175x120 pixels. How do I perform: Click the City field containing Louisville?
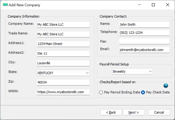point(63,63)
